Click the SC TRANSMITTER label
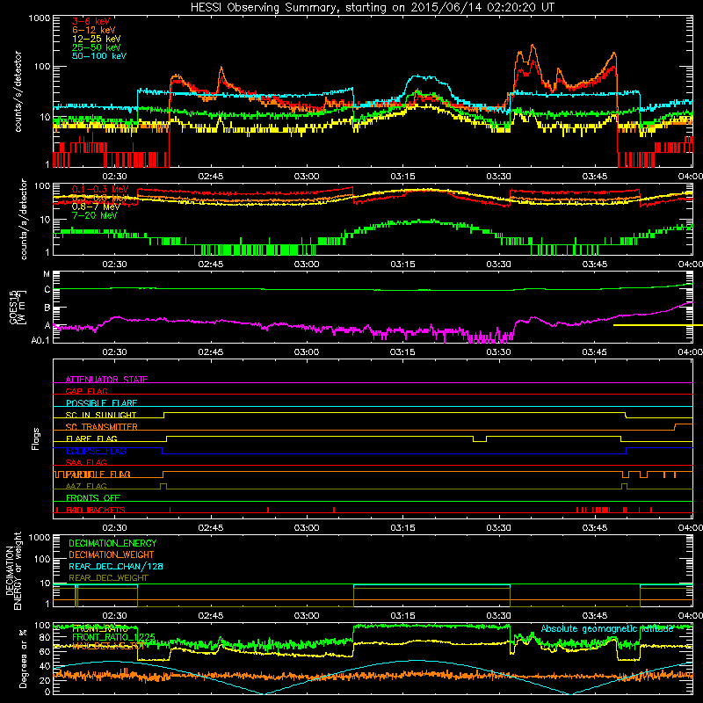 [101, 427]
